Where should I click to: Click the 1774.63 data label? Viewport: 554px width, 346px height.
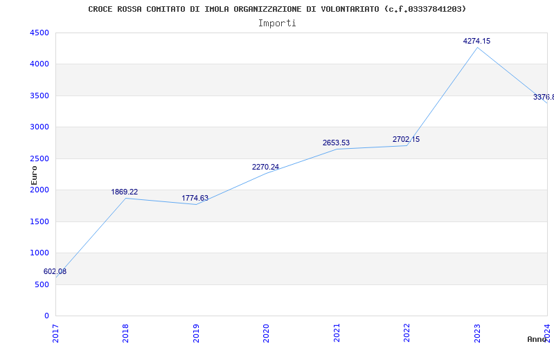195,198
